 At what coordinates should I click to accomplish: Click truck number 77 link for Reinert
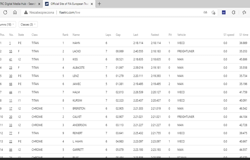point(10,133)
